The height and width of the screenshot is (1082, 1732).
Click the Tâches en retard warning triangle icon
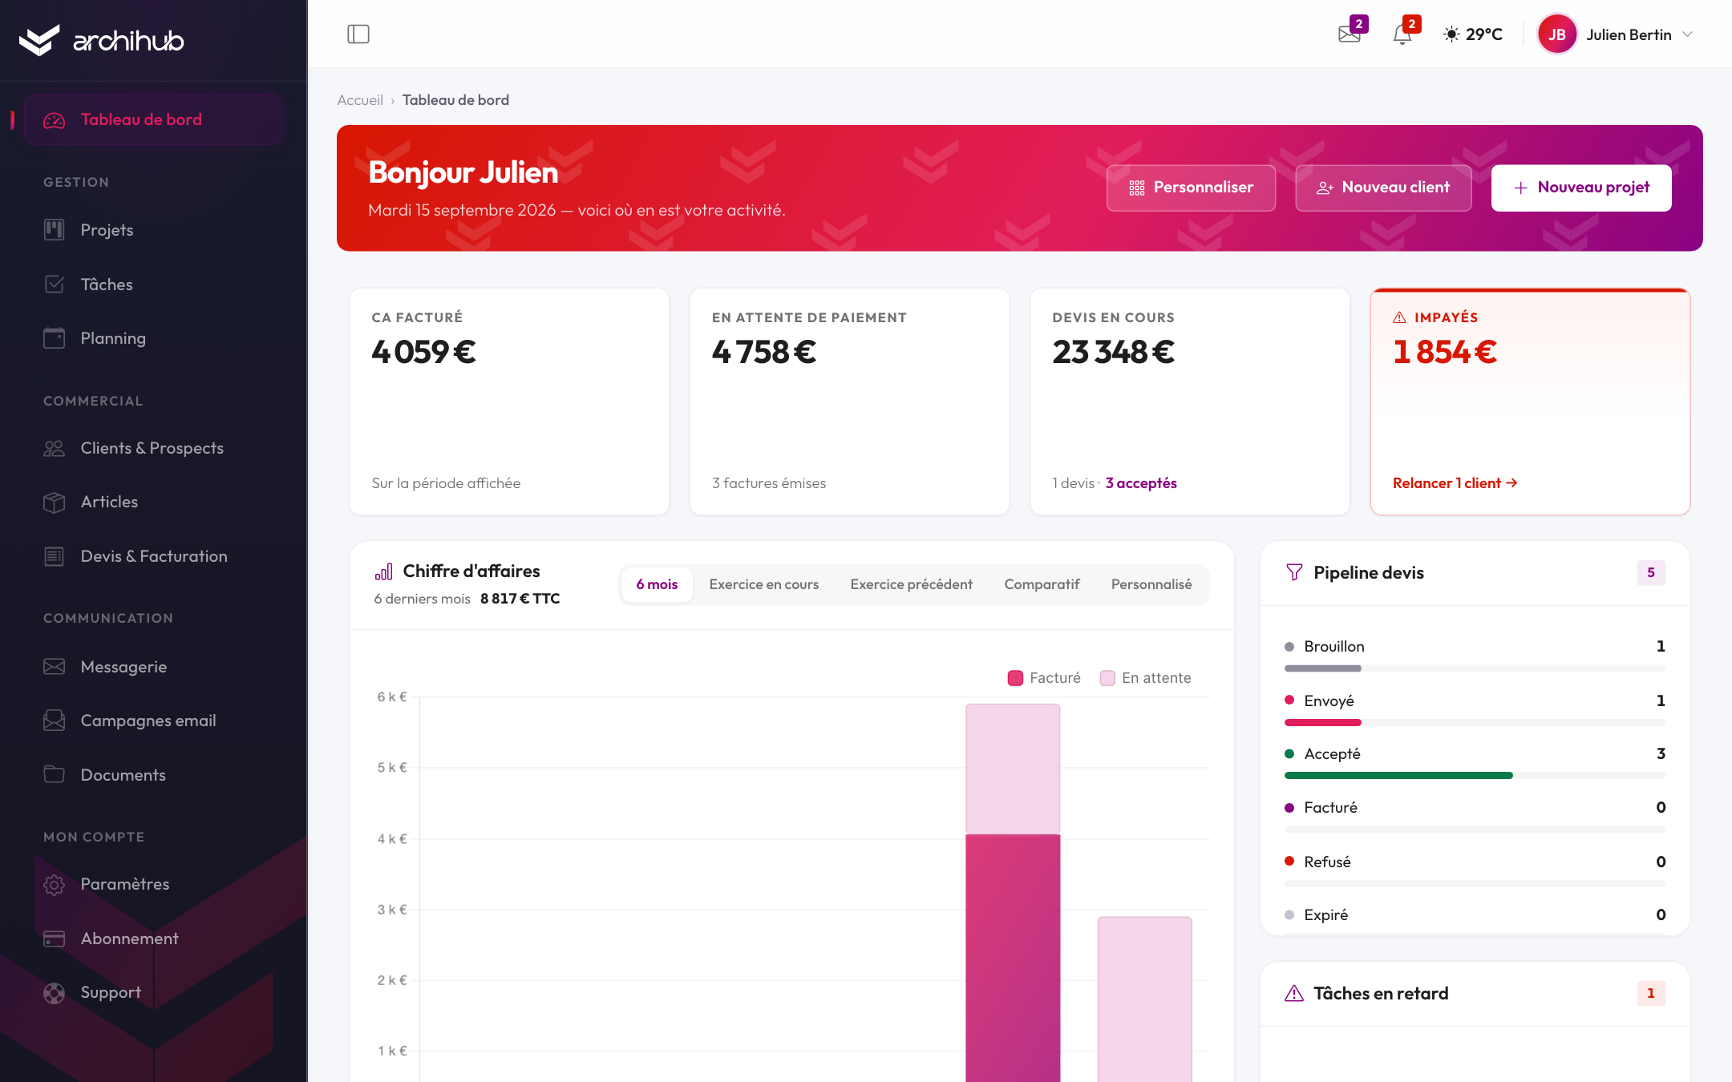tap(1294, 993)
